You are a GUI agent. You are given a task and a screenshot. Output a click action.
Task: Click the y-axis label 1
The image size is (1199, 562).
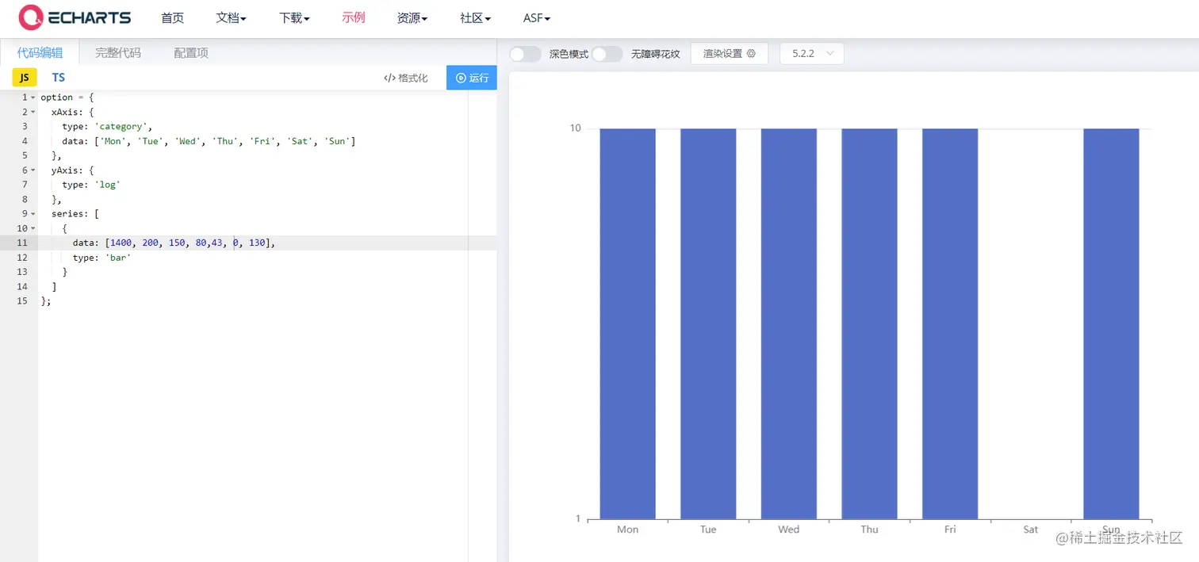click(578, 519)
